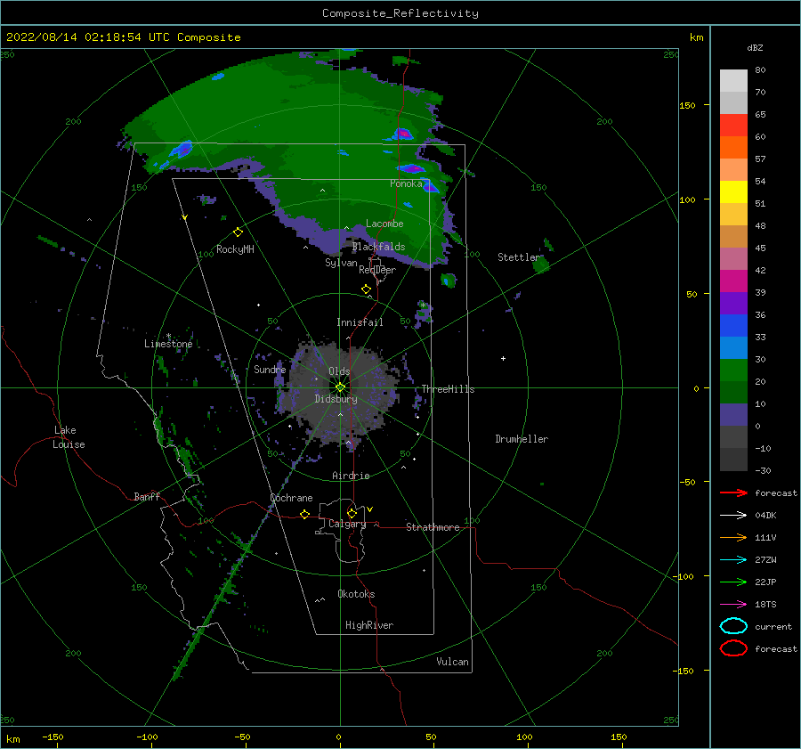This screenshot has width=801, height=749.
Task: Click the Banff label
Action: 147,496
